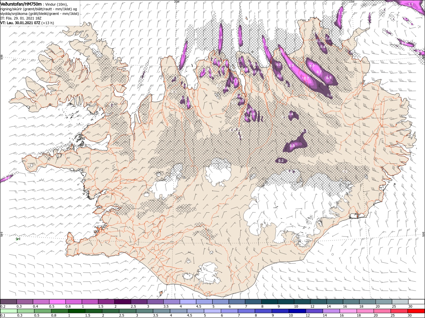Select the lower legend swatch labelled 3
Viewport: 425px width, 318px height.
[x=144, y=311]
